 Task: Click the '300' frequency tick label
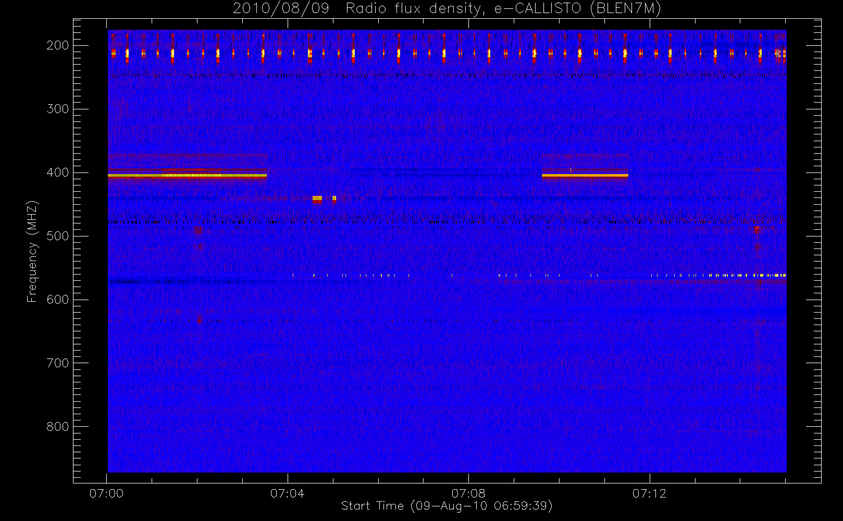(57, 109)
